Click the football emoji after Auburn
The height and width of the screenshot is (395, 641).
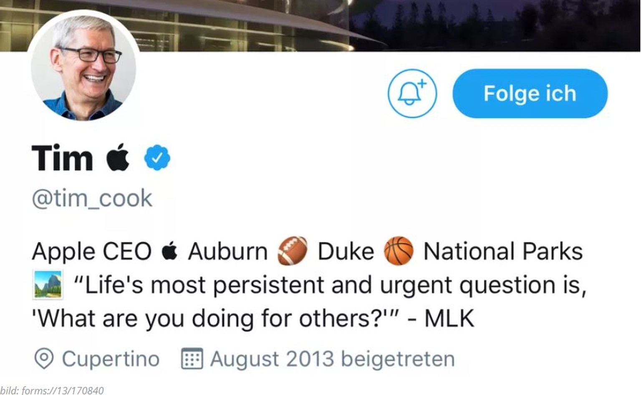293,251
